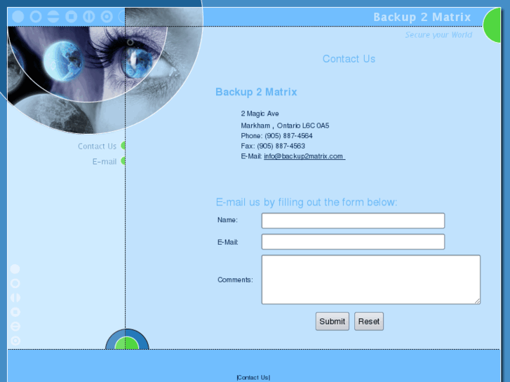Reset the contact form fields
Screen dimensions: 510x382
tap(369, 322)
